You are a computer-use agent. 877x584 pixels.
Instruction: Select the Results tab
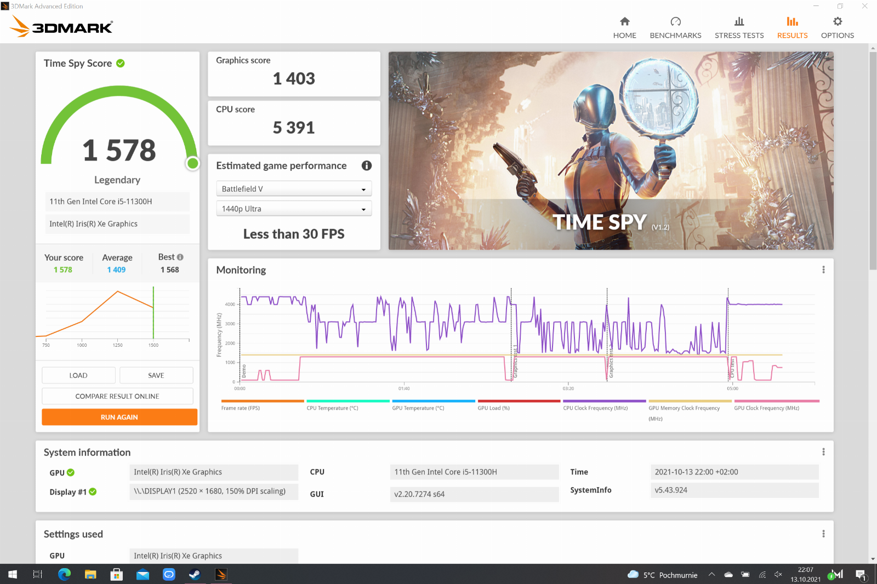coord(792,27)
